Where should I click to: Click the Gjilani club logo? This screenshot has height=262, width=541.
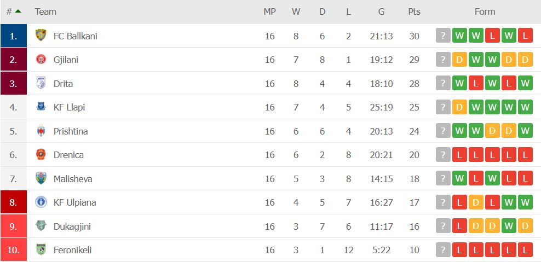point(41,59)
